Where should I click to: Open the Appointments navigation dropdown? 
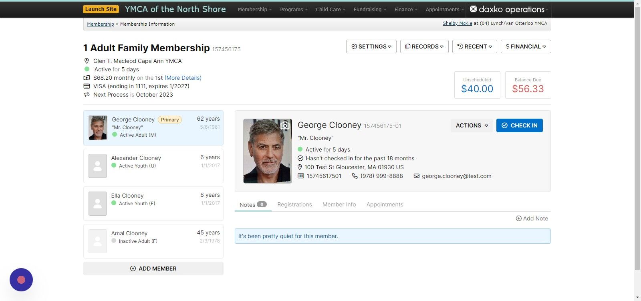pyautogui.click(x=445, y=9)
